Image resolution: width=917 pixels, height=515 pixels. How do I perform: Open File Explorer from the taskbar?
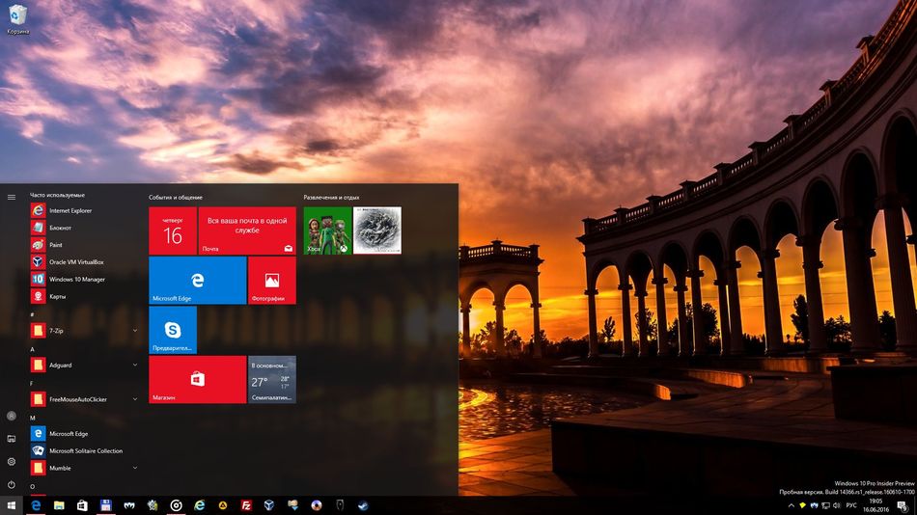(x=59, y=505)
